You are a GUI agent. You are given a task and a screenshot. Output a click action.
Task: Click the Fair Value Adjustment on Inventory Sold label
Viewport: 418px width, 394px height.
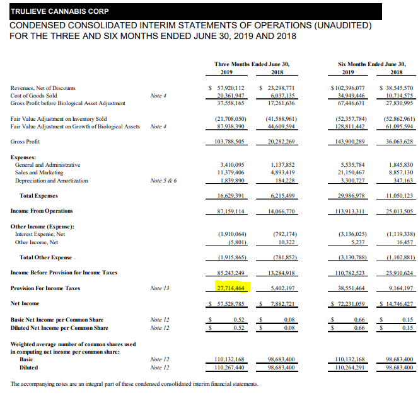[59, 119]
